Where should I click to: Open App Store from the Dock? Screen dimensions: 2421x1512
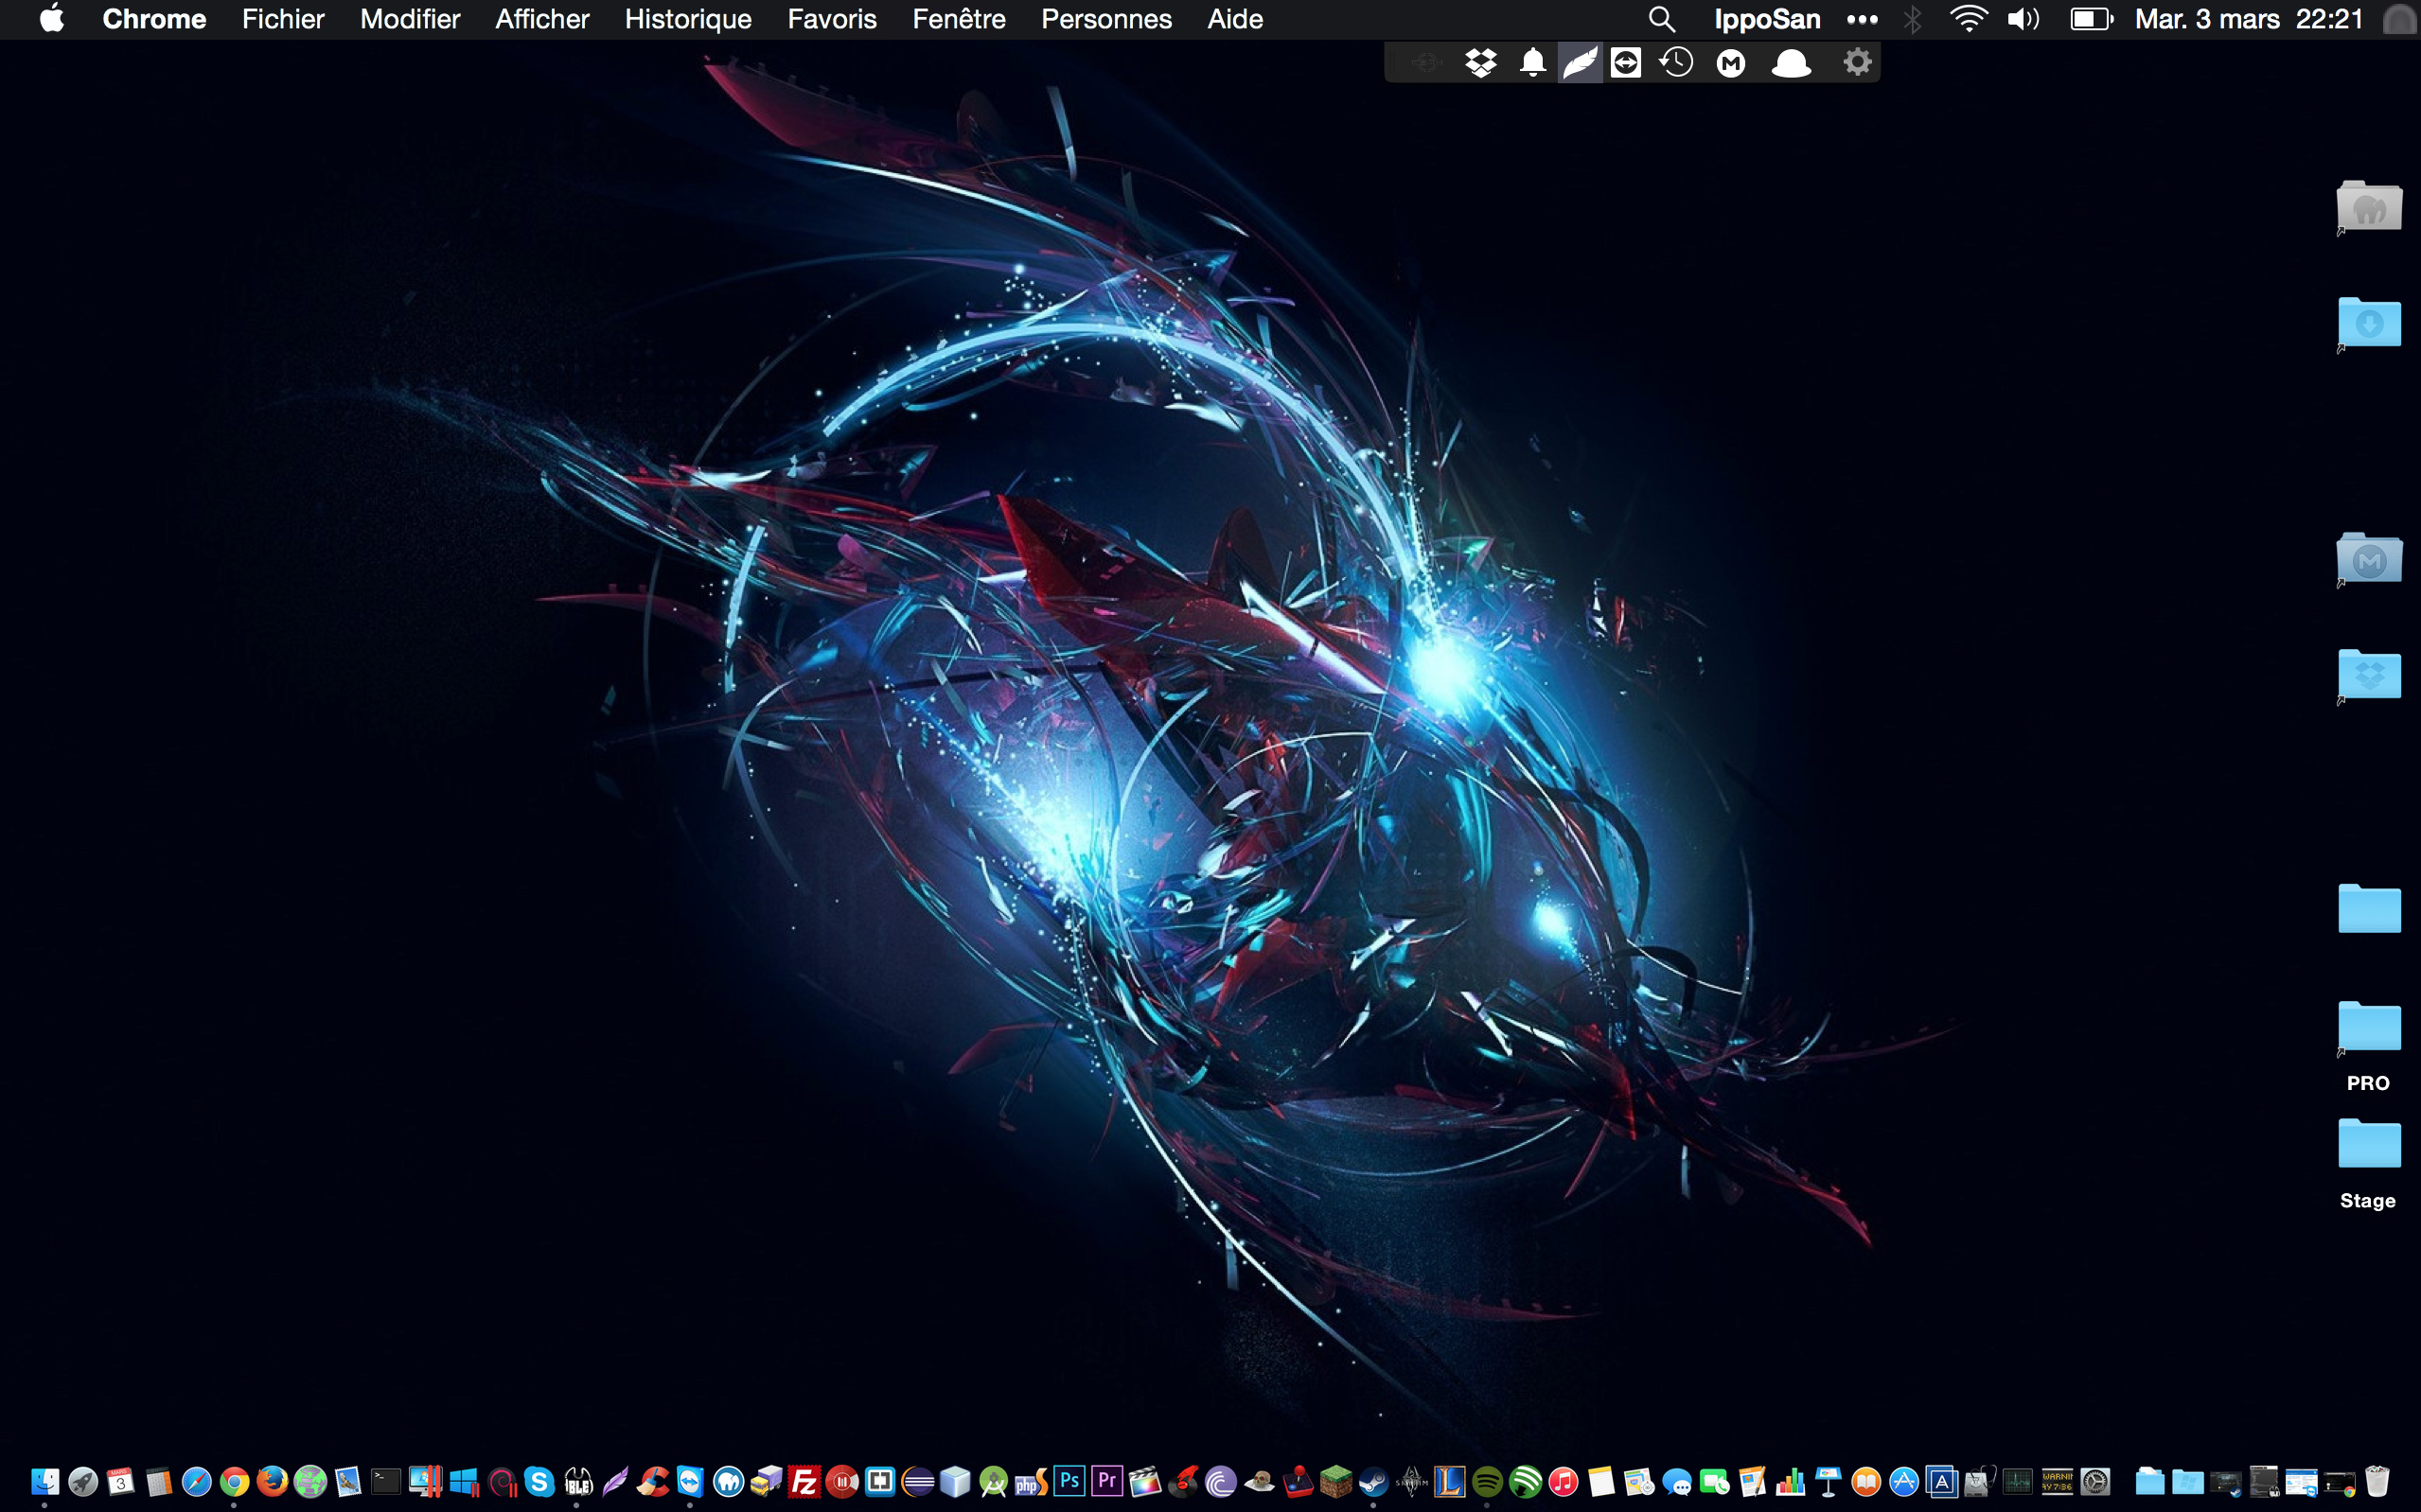pos(1903,1482)
